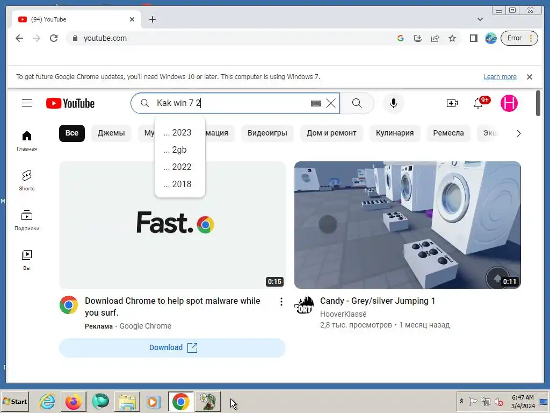The image size is (550, 413).
Task: Open the clock showing 6:47 AM
Action: pos(523,401)
